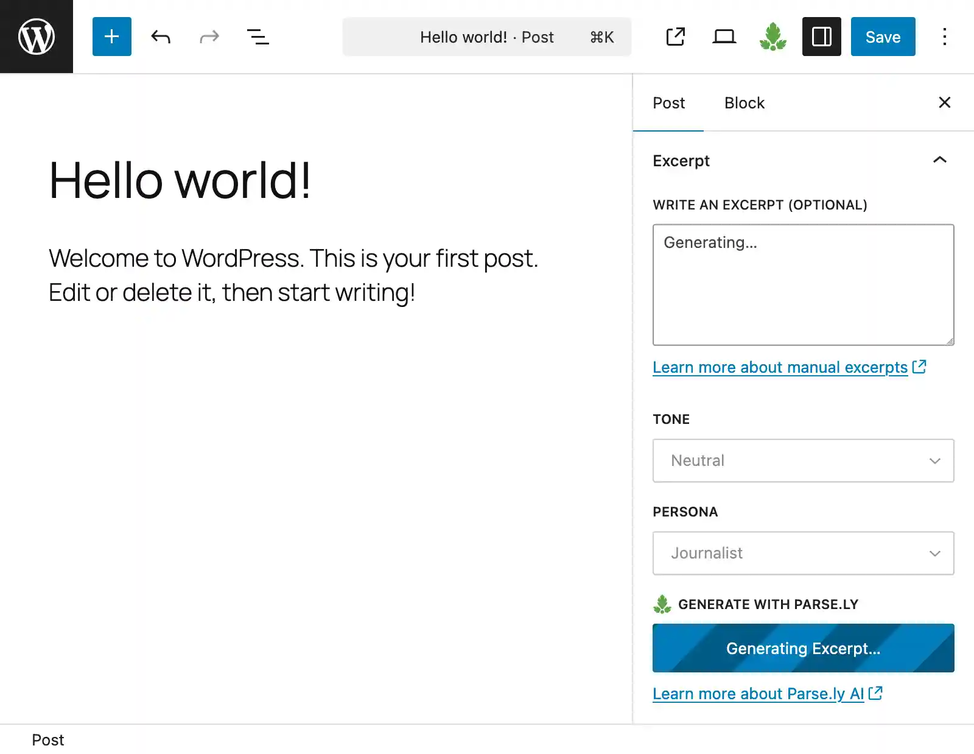The image size is (974, 754).
Task: Redo the last change
Action: click(x=209, y=37)
